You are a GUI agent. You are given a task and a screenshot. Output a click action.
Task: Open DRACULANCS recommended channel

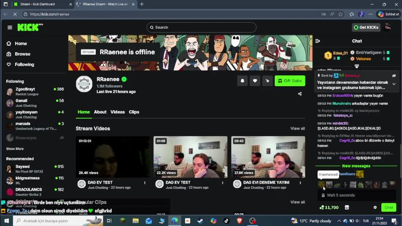click(x=35, y=192)
